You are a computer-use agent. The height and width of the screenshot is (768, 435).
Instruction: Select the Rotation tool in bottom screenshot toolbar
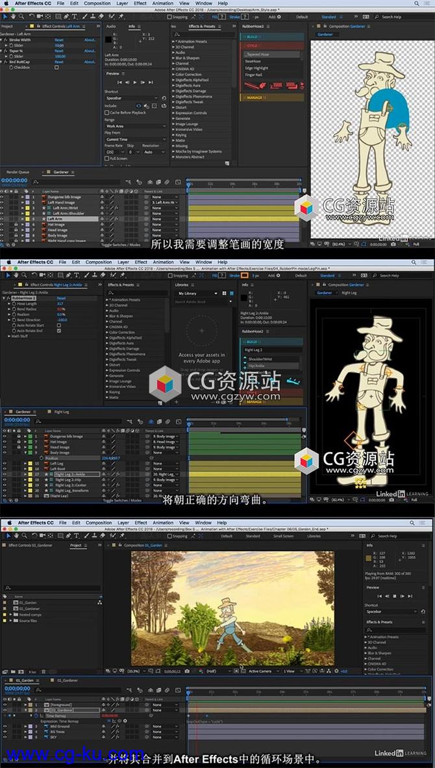tap(33, 536)
